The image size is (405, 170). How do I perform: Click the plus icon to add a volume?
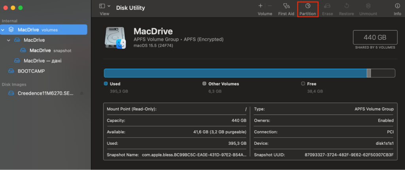point(260,6)
